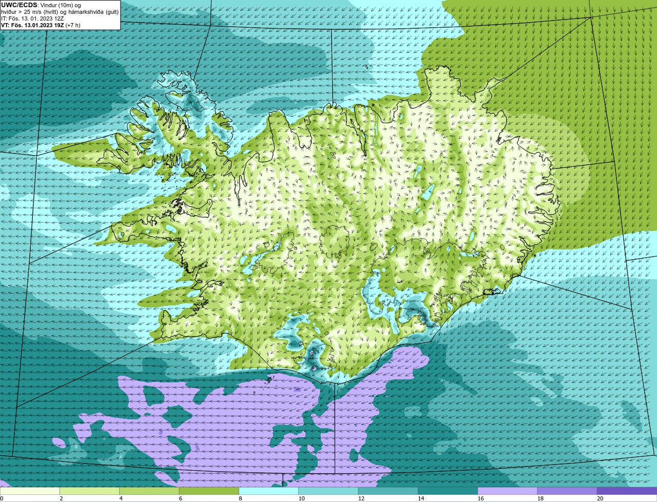Click the 'hviður > 25 m/s (hvítt)' description line
The image size is (657, 502).
tap(59, 12)
